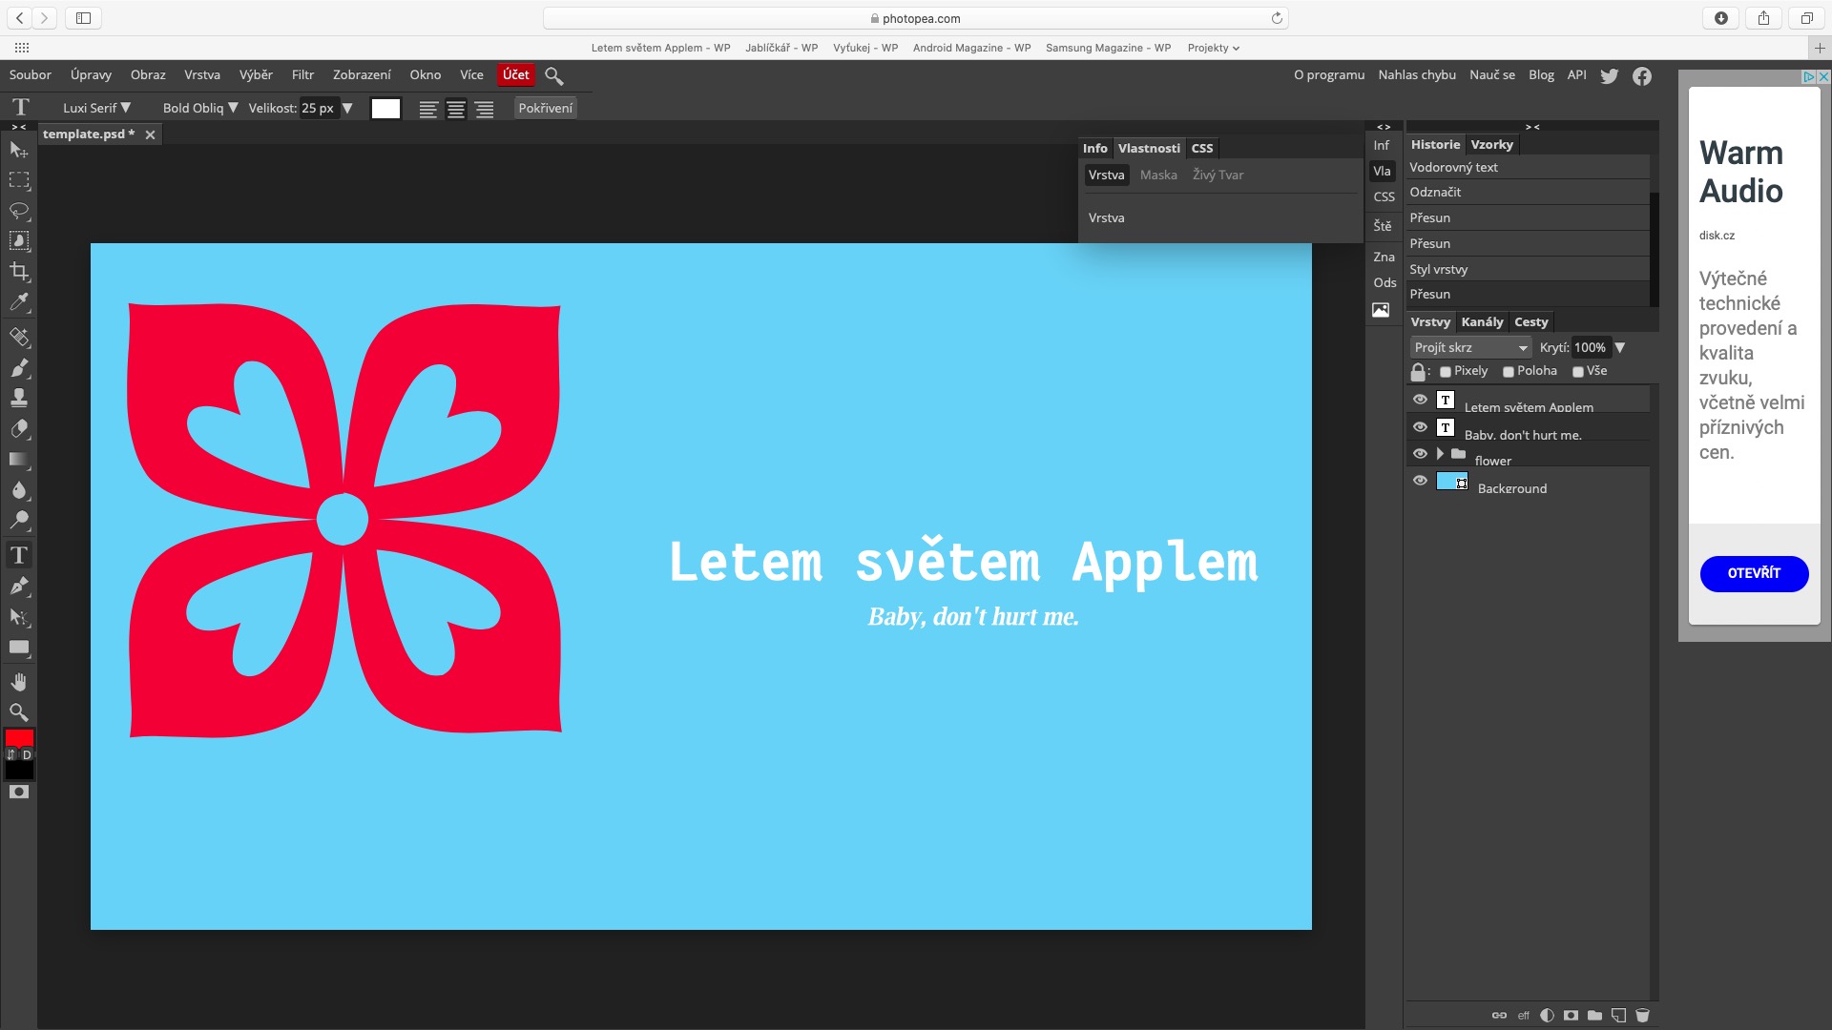Click the white text color swatch
Screen dimensions: 1832x1030
385,109
